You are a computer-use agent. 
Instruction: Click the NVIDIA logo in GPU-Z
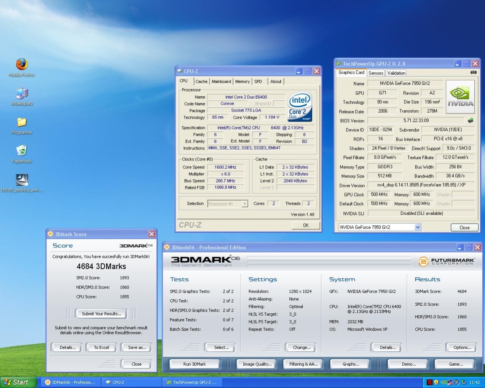coord(460,97)
